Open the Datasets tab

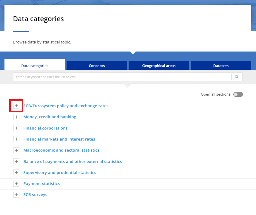click(x=221, y=66)
